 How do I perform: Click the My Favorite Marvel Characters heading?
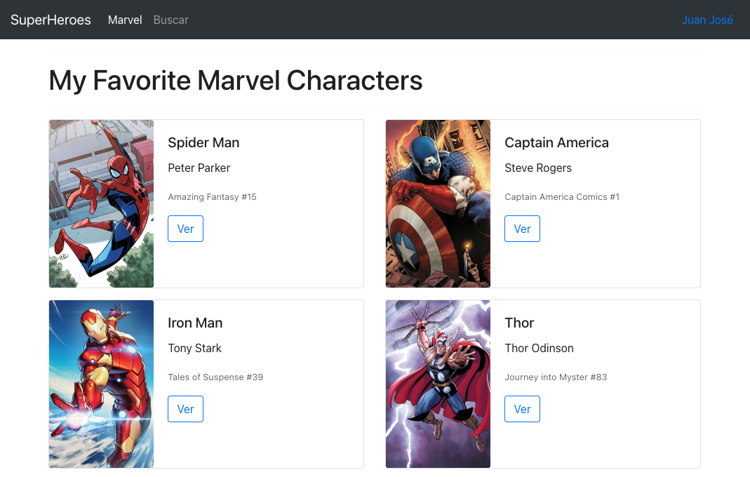[235, 80]
